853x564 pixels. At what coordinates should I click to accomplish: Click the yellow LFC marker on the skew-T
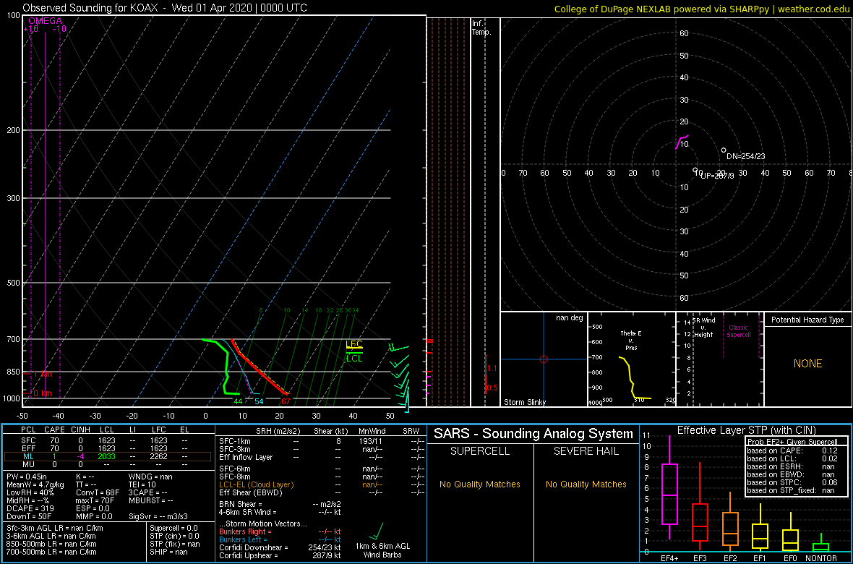pos(354,344)
